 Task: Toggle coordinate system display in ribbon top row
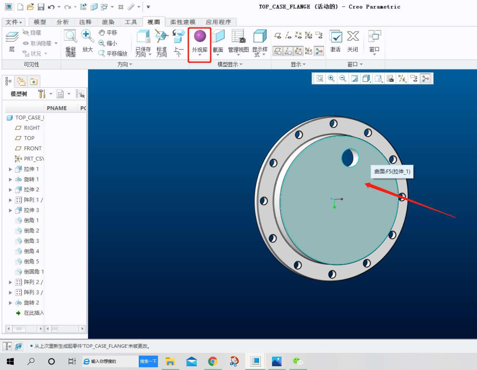click(308, 35)
